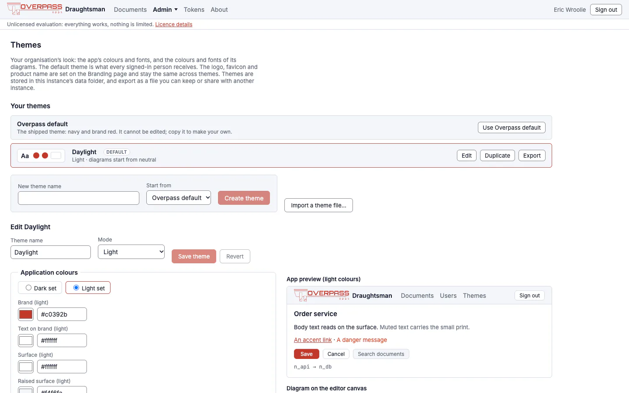Open the Brand (light) colour swatch
The width and height of the screenshot is (629, 393).
[x=26, y=314]
